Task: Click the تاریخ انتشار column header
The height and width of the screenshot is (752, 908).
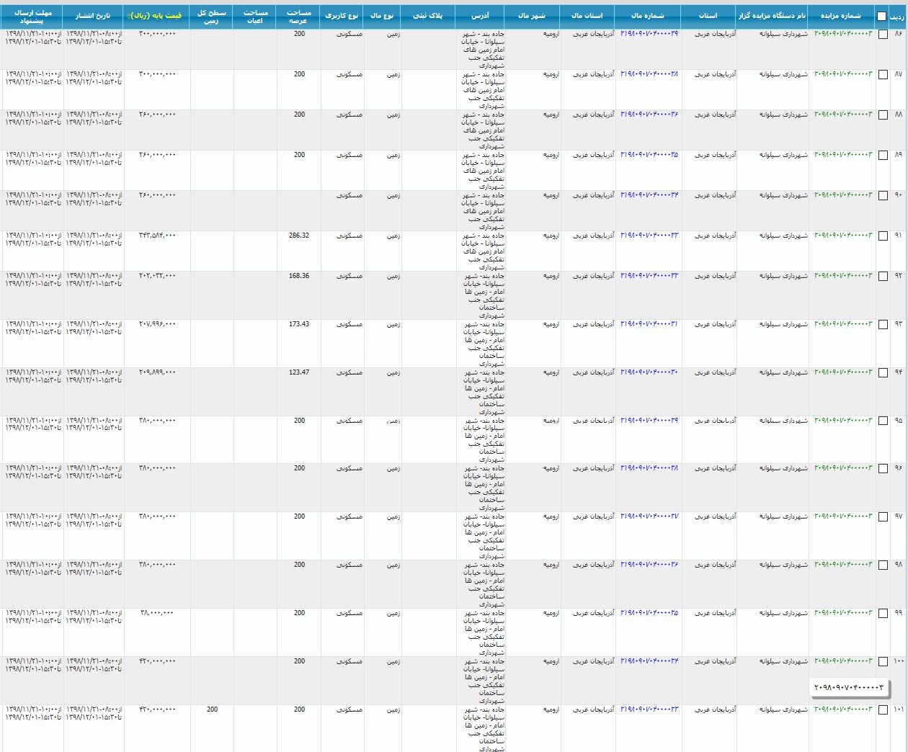Action: [93, 15]
